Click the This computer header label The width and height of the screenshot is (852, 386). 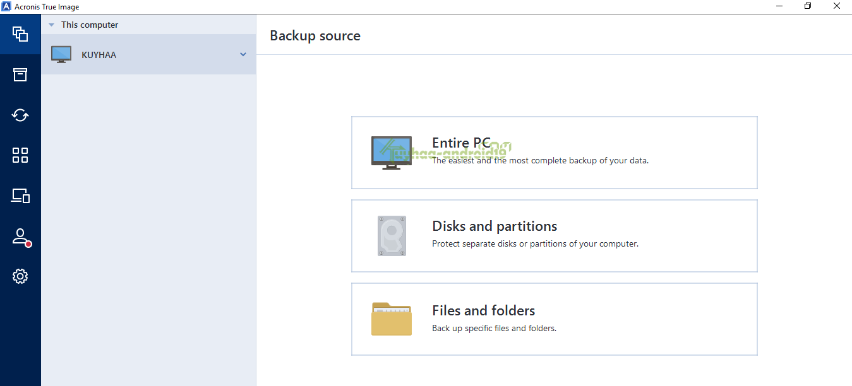pyautogui.click(x=90, y=25)
